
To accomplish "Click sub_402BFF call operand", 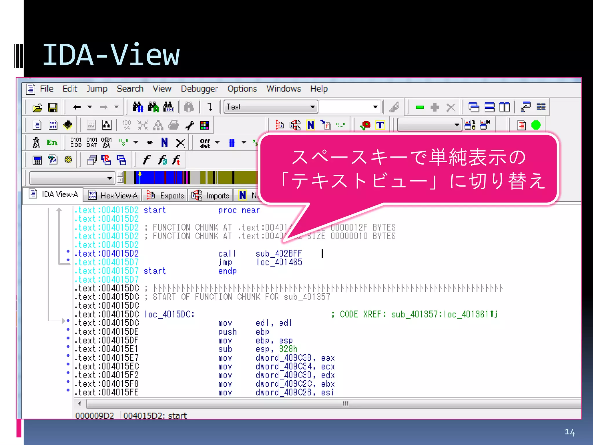I will point(279,253).
